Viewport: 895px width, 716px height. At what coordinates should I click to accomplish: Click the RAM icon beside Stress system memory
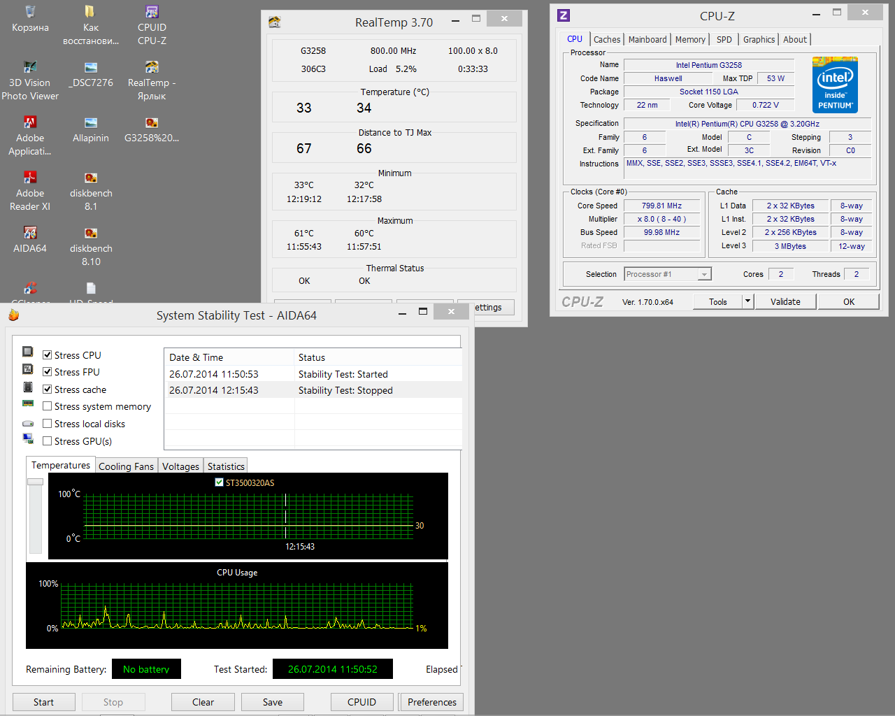pyautogui.click(x=28, y=403)
